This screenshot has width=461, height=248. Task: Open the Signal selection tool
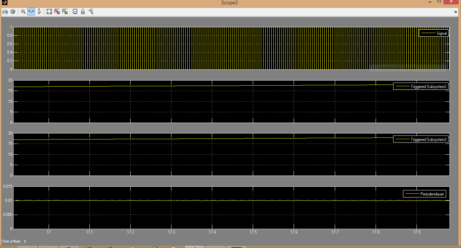(x=91, y=11)
